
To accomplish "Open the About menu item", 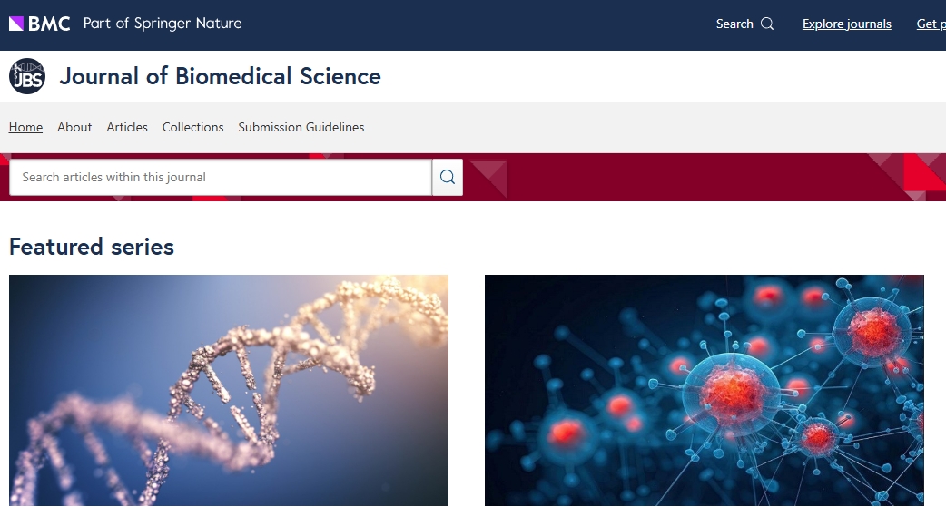I will (x=74, y=127).
